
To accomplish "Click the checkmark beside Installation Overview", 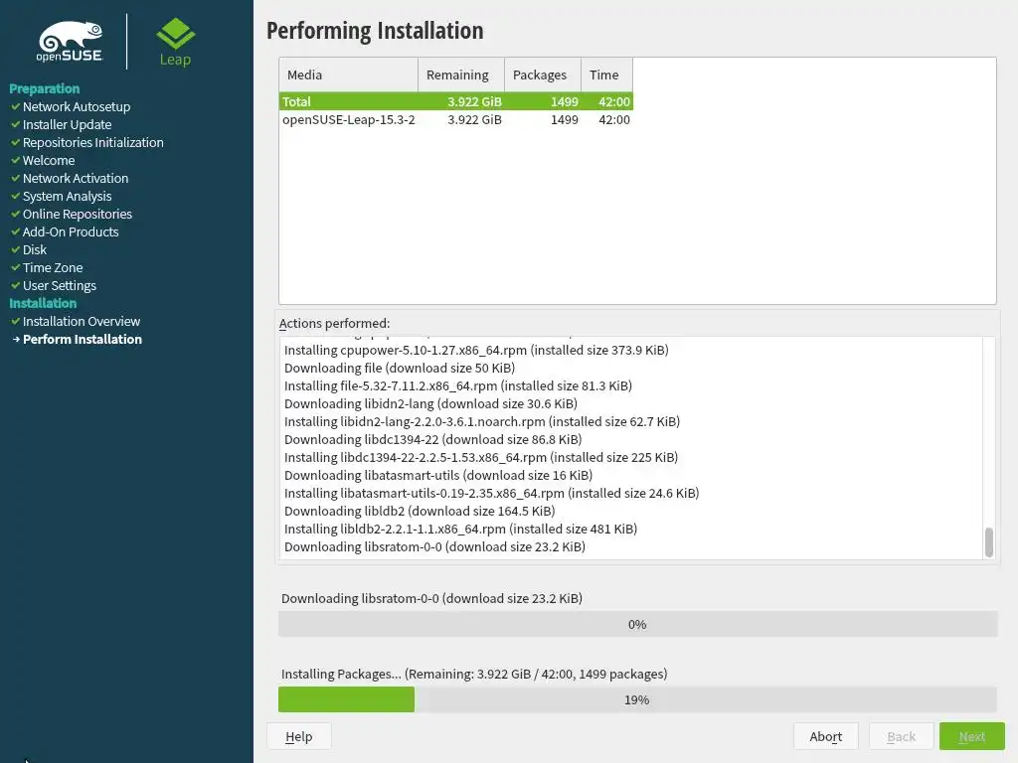I will (x=16, y=321).
